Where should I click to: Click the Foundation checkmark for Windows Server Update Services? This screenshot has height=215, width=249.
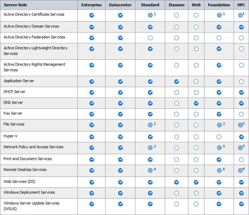219,204
